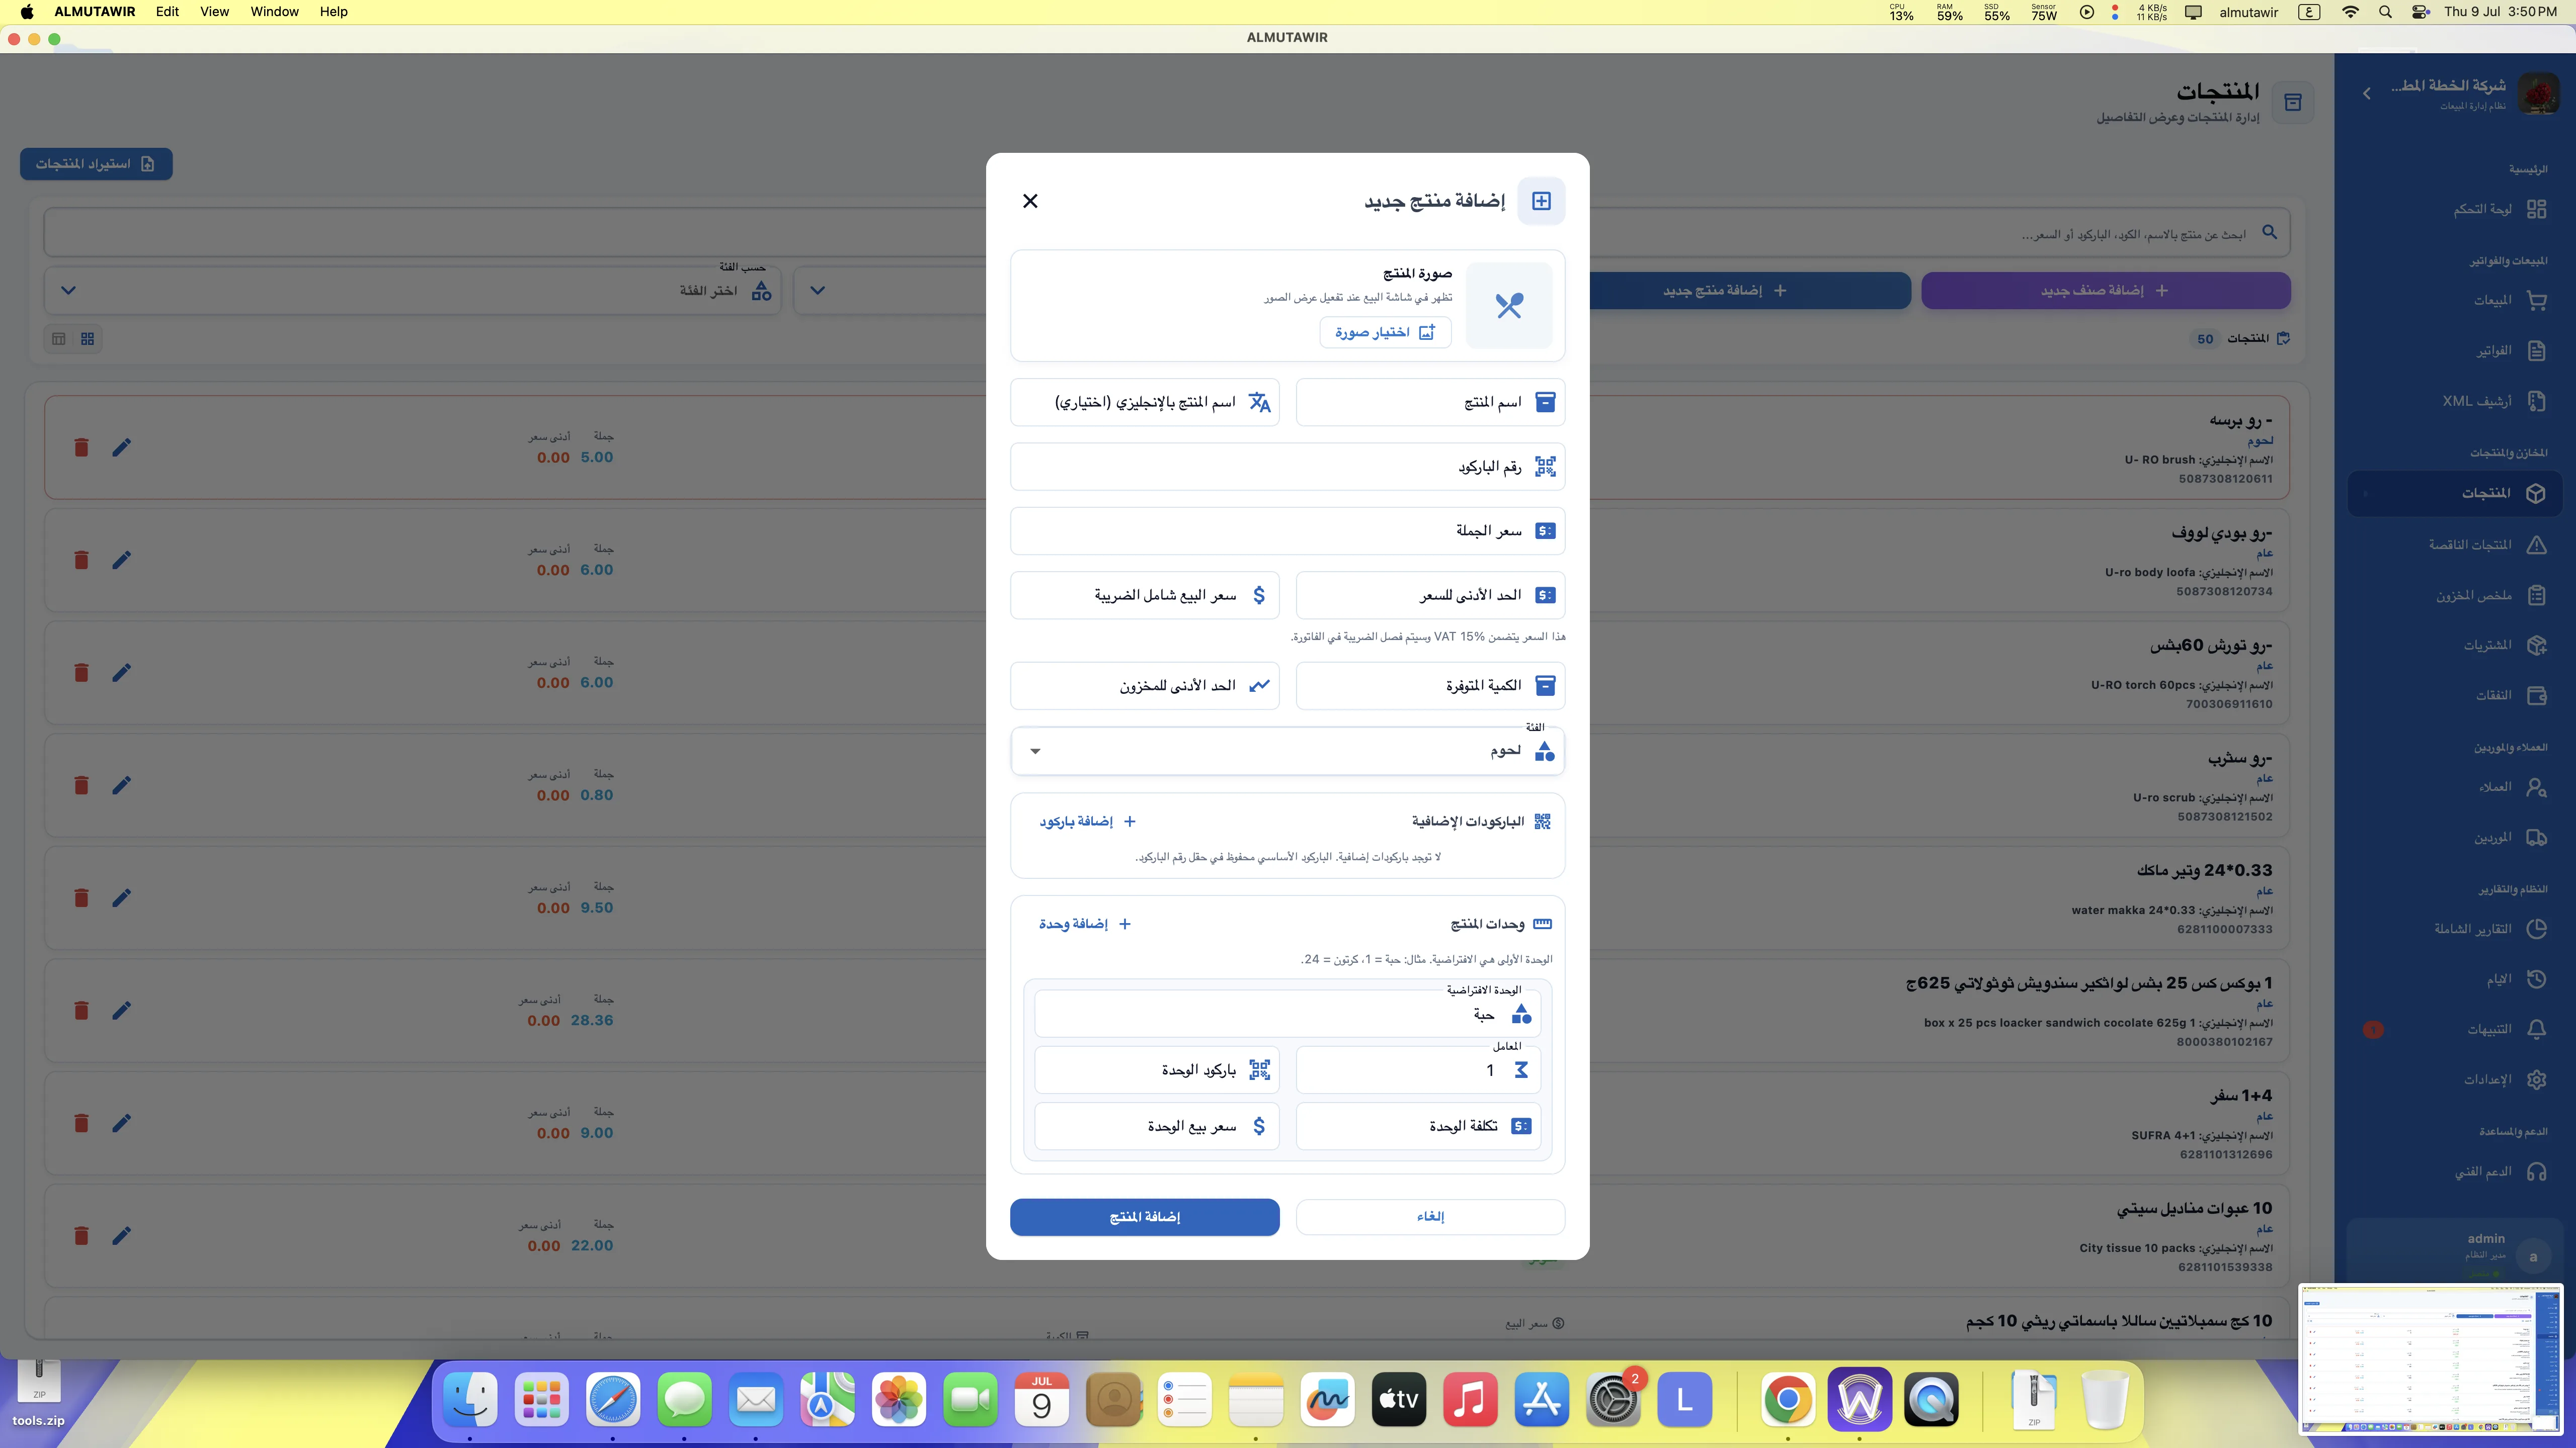2576x1448 pixels.
Task: Click إضافة باركود link
Action: pyautogui.click(x=1087, y=822)
